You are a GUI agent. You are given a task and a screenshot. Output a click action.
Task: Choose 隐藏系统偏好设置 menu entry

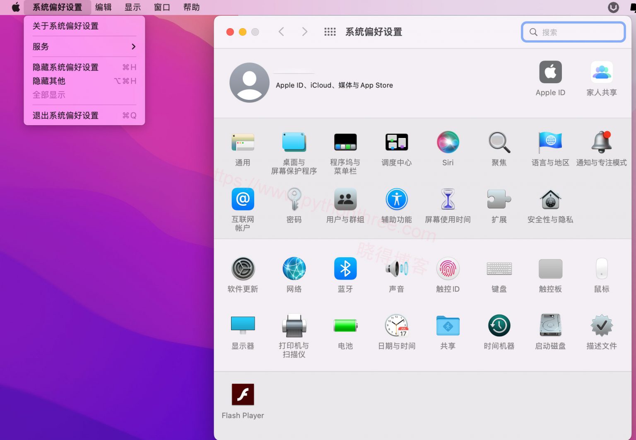click(x=84, y=67)
